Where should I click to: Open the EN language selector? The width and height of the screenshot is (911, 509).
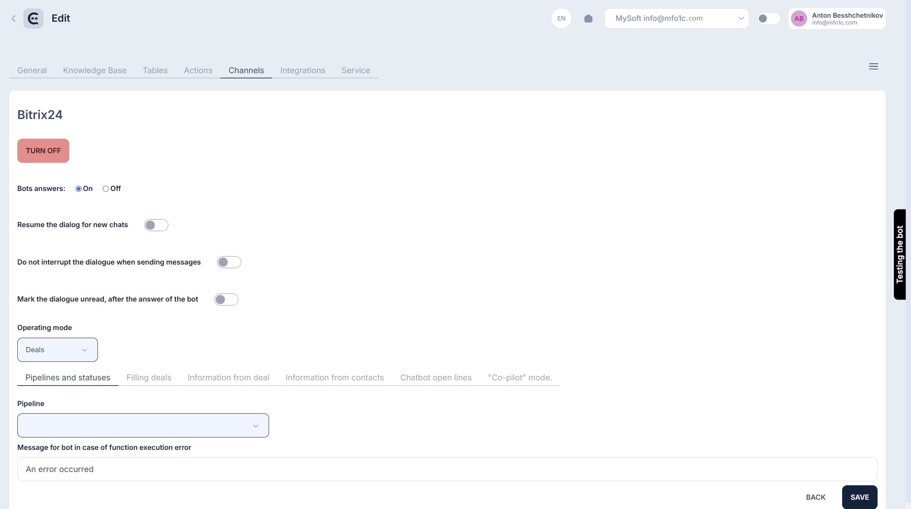pos(561,18)
